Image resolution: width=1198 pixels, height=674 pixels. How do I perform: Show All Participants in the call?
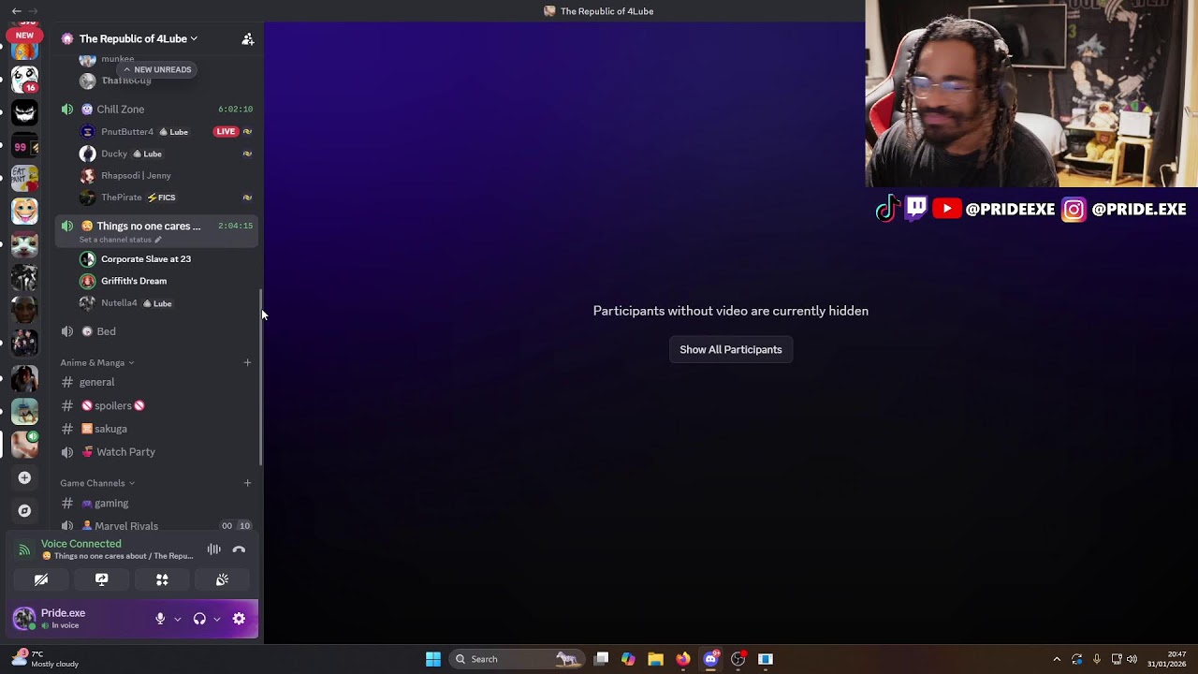[x=731, y=349]
